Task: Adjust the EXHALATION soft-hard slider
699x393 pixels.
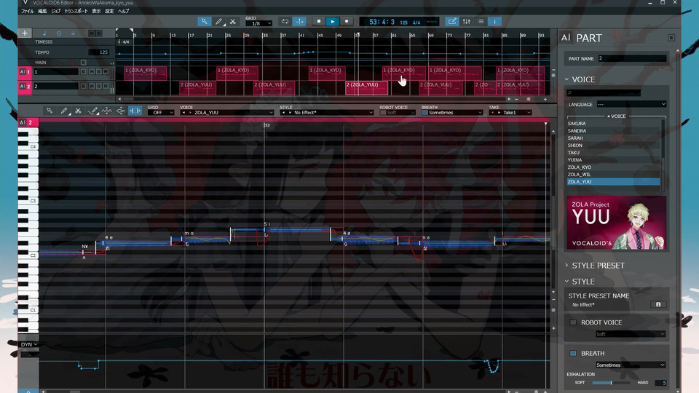Action: click(x=611, y=383)
